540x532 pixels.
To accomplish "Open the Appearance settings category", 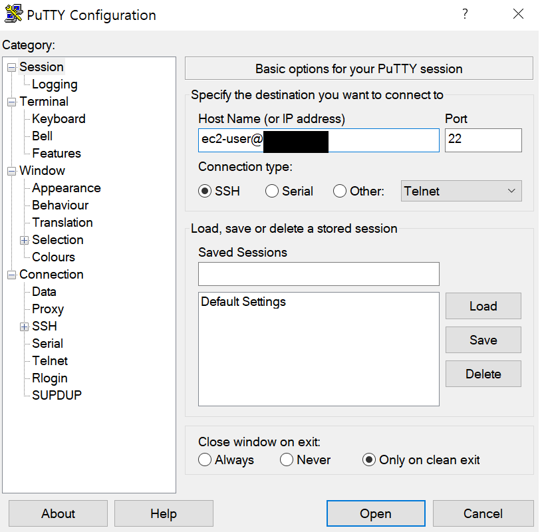I will (66, 188).
